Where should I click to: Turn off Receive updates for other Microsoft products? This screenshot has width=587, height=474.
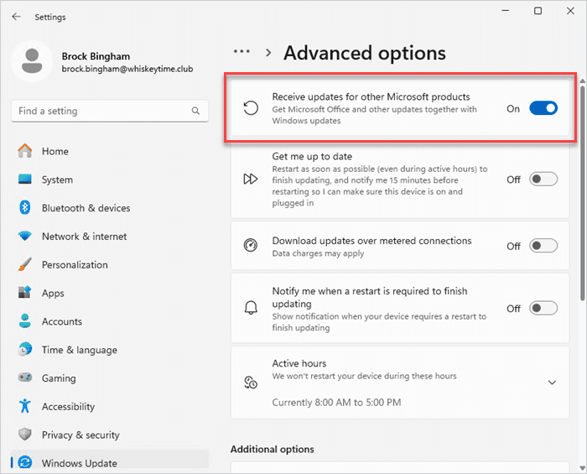[543, 108]
